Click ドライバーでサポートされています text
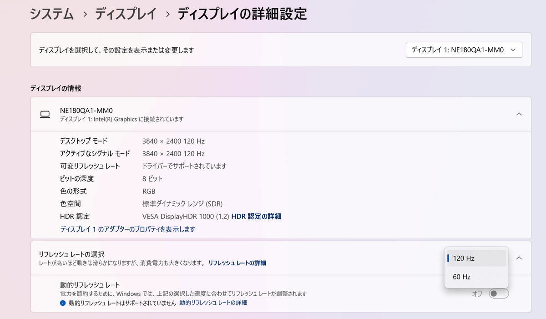The width and height of the screenshot is (546, 319). 184,166
